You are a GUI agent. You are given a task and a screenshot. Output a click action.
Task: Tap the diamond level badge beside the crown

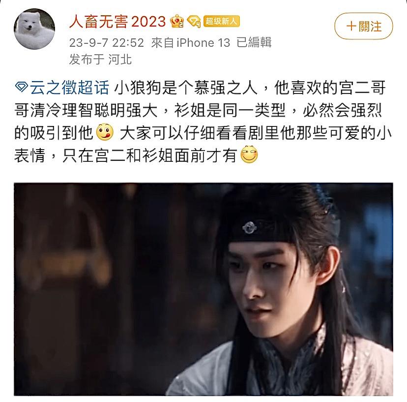pos(194,21)
